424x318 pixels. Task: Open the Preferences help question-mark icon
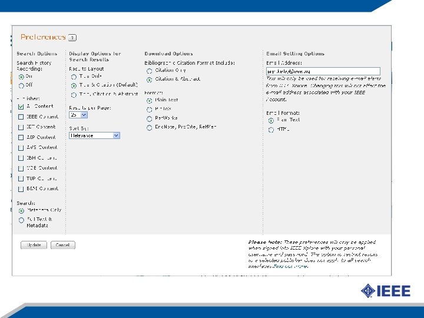pos(72,38)
